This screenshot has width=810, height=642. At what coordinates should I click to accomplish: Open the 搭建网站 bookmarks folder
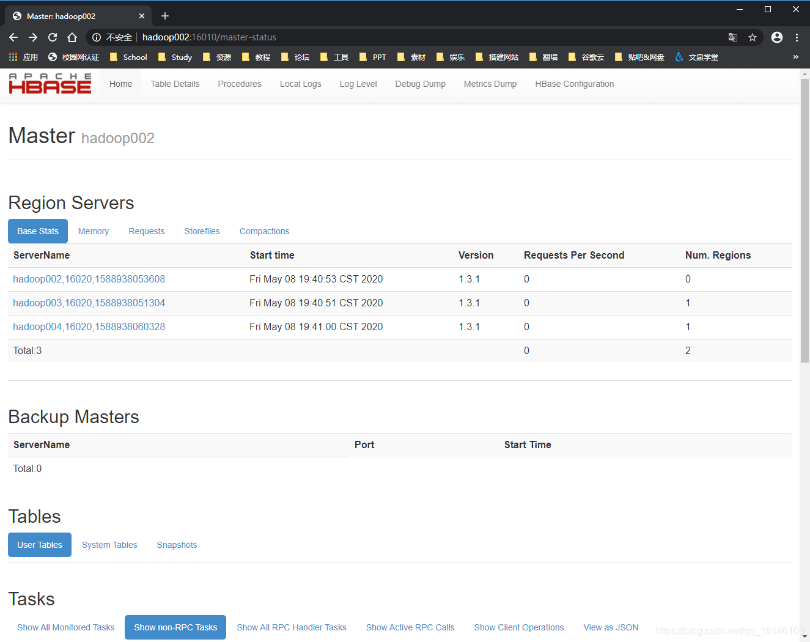(x=497, y=57)
